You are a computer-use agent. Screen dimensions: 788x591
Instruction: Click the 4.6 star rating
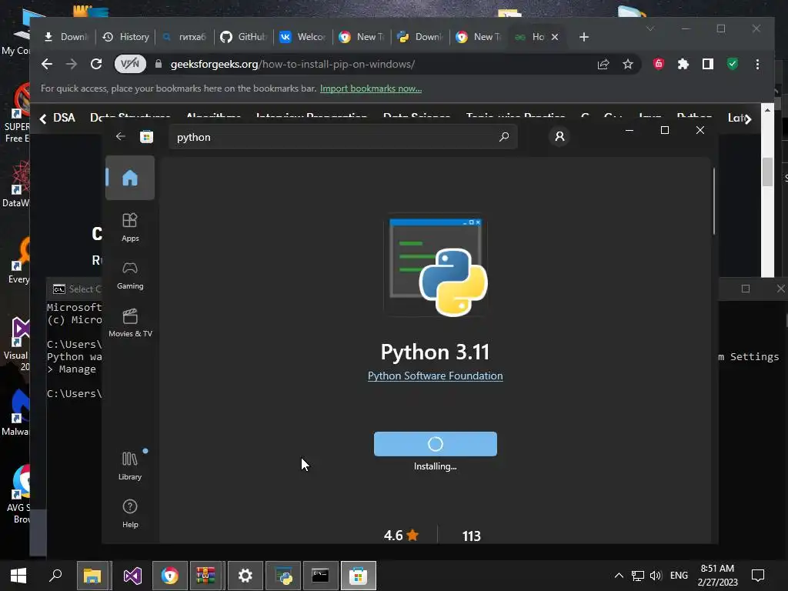(401, 536)
